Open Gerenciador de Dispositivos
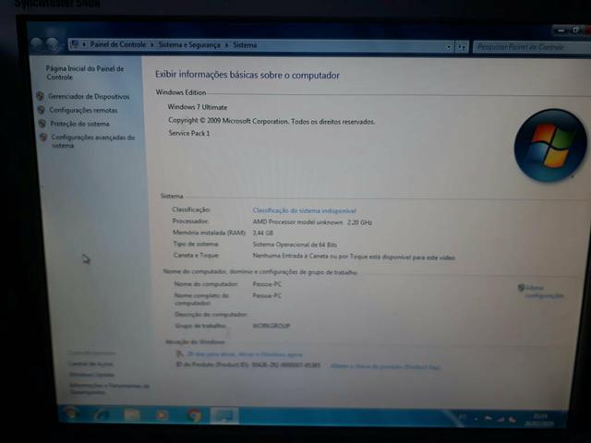Image resolution: width=591 pixels, height=443 pixels. [89, 96]
